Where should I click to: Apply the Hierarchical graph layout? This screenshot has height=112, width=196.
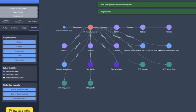[x=19, y=60]
